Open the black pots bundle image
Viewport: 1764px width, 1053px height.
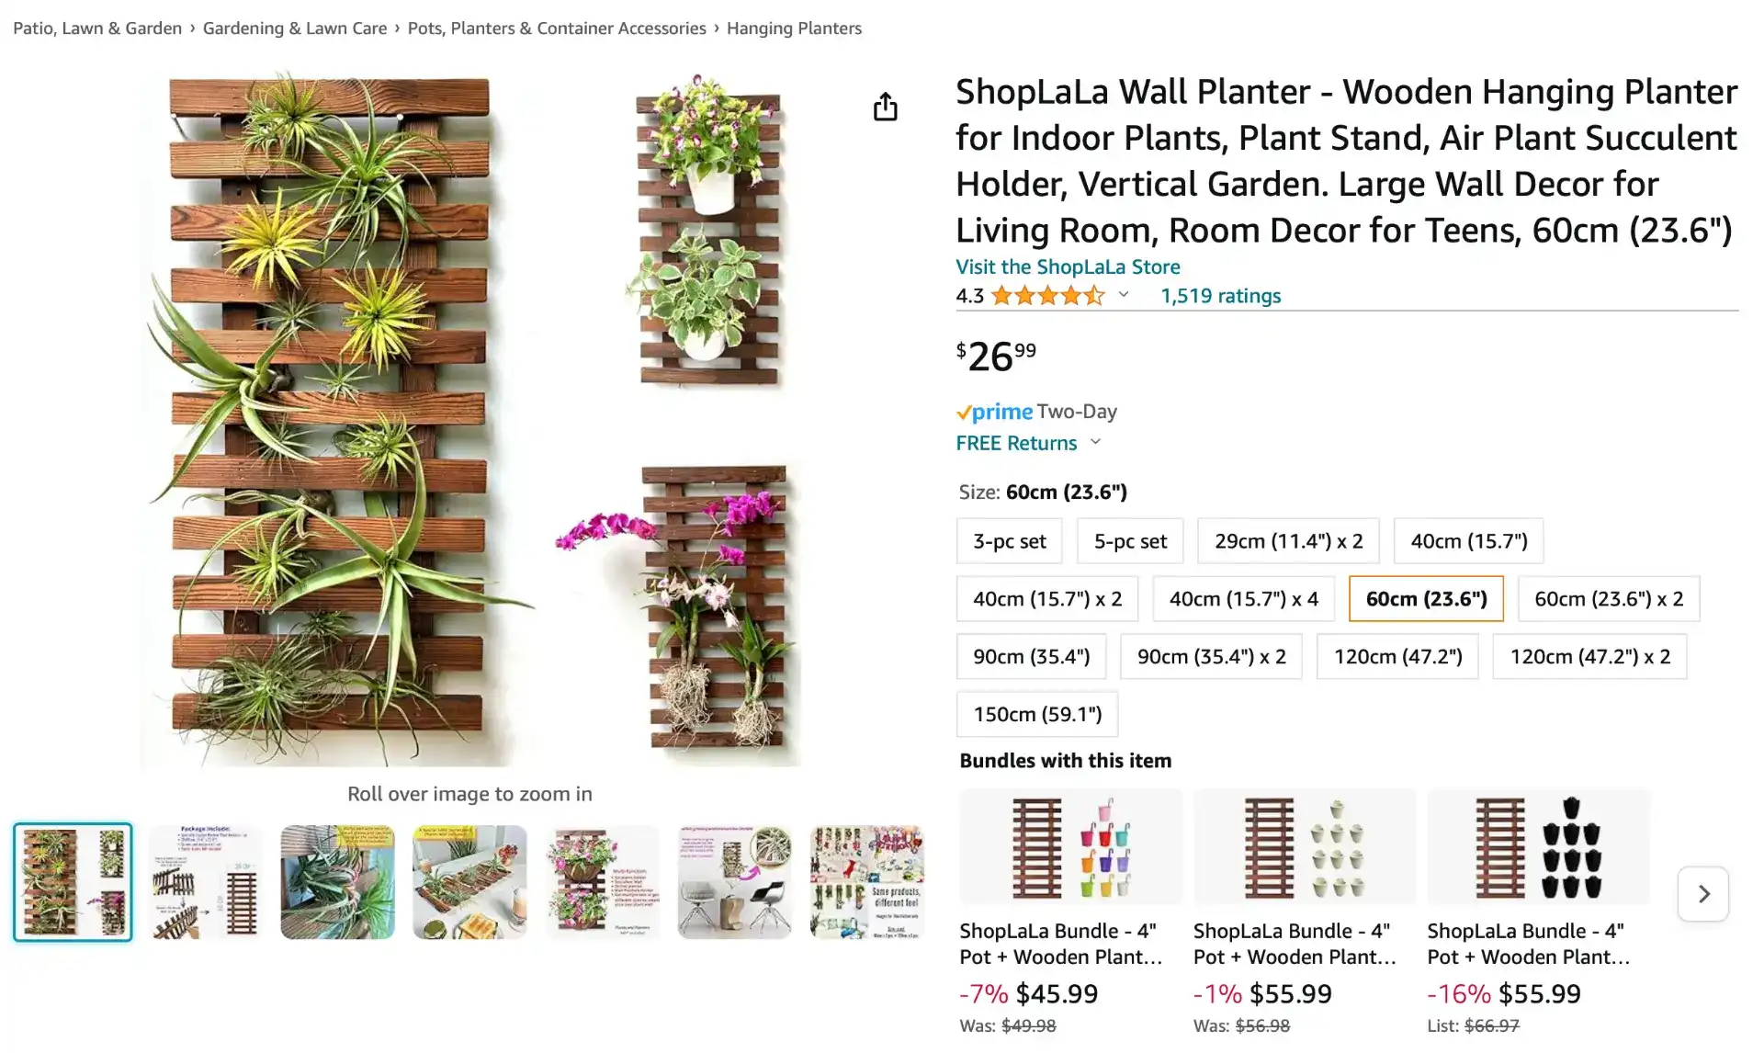1538,847
